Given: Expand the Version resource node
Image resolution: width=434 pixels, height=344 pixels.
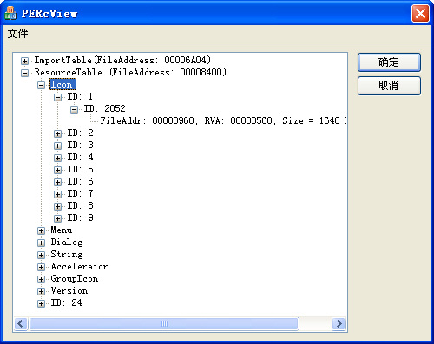Looking at the screenshot, I should click(x=42, y=291).
